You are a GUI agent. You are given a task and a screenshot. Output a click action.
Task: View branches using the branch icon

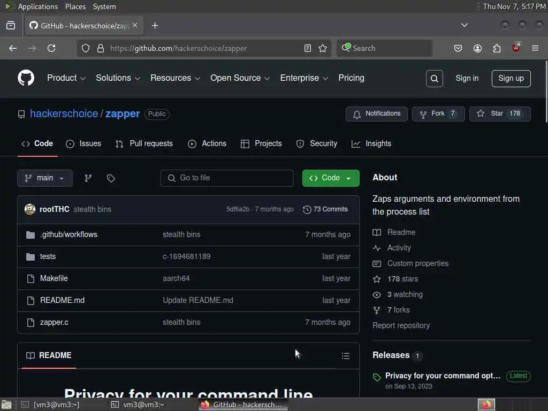(x=88, y=178)
